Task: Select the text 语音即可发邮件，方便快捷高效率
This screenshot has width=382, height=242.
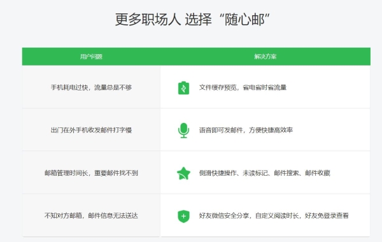Action: pos(246,130)
